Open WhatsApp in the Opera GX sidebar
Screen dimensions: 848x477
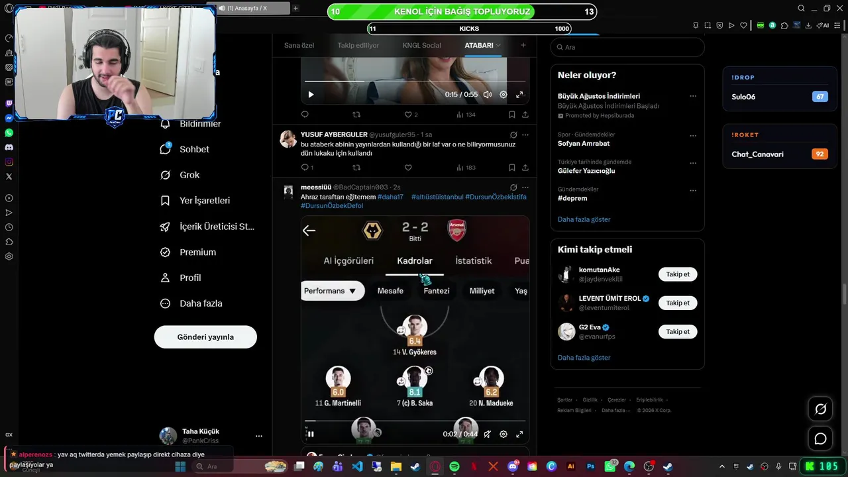pyautogui.click(x=9, y=132)
